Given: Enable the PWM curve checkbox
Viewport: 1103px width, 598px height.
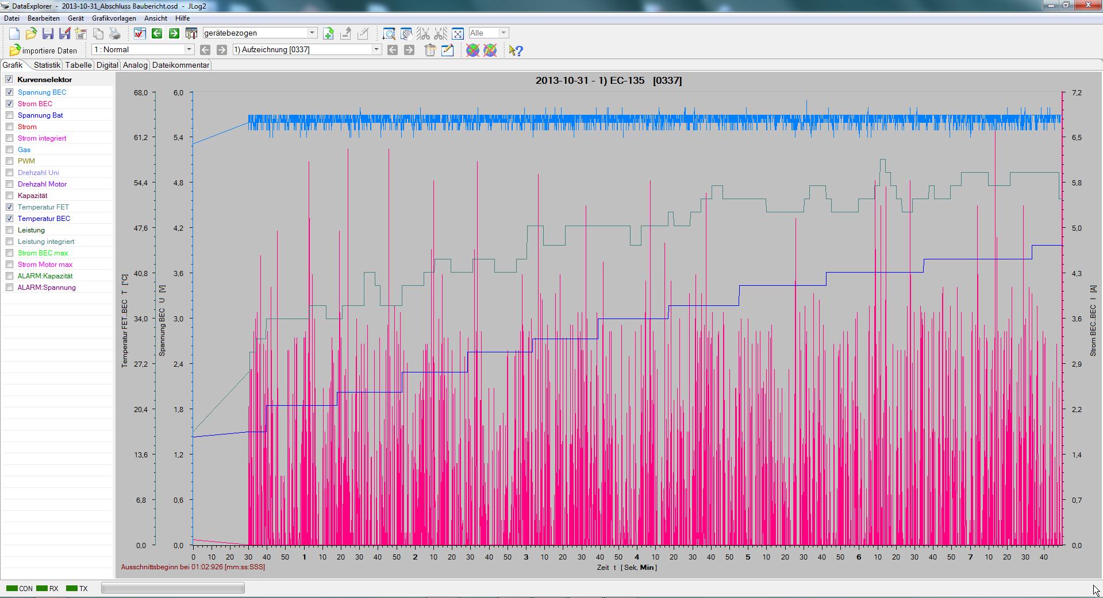Looking at the screenshot, I should click(x=9, y=161).
